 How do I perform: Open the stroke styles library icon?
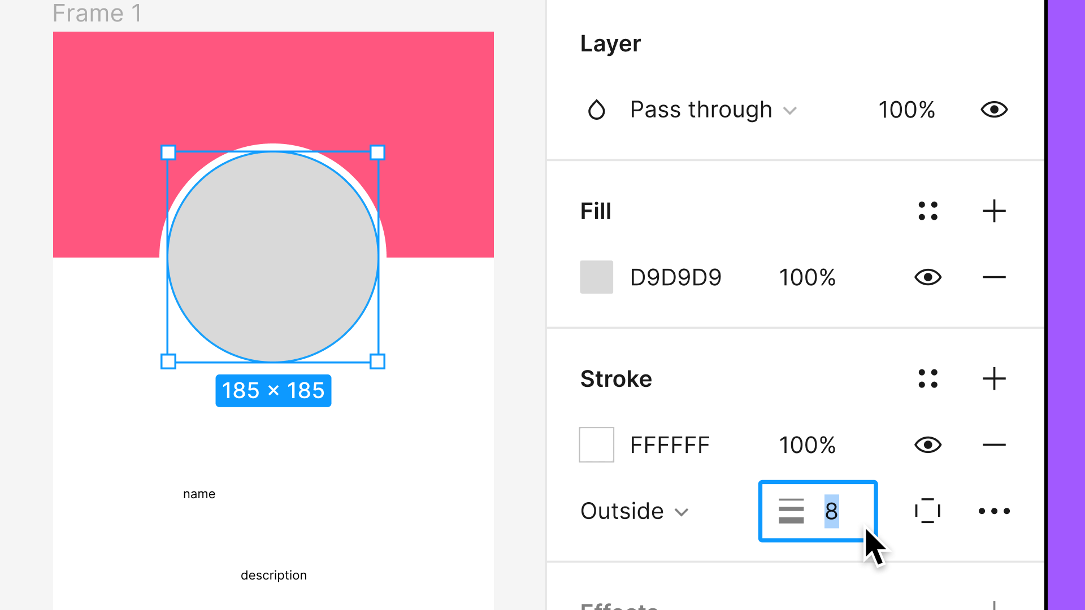click(928, 378)
